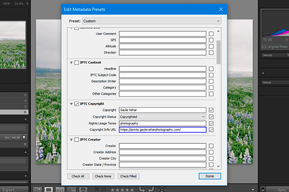Click the histogram graph in right panel
The height and width of the screenshot is (192, 289).
[x=275, y=23]
